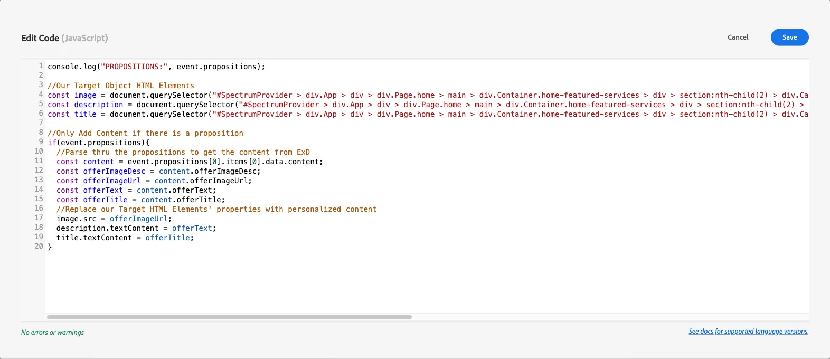Click the 'title.textContent = offerTitle;' line
The width and height of the screenshot is (830, 359).
[x=125, y=238]
